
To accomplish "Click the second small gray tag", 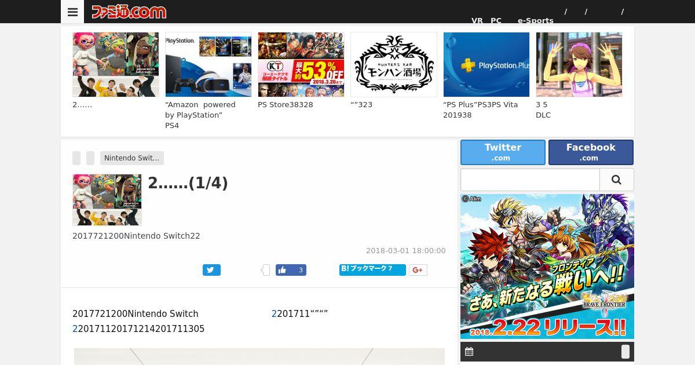I will (x=90, y=158).
